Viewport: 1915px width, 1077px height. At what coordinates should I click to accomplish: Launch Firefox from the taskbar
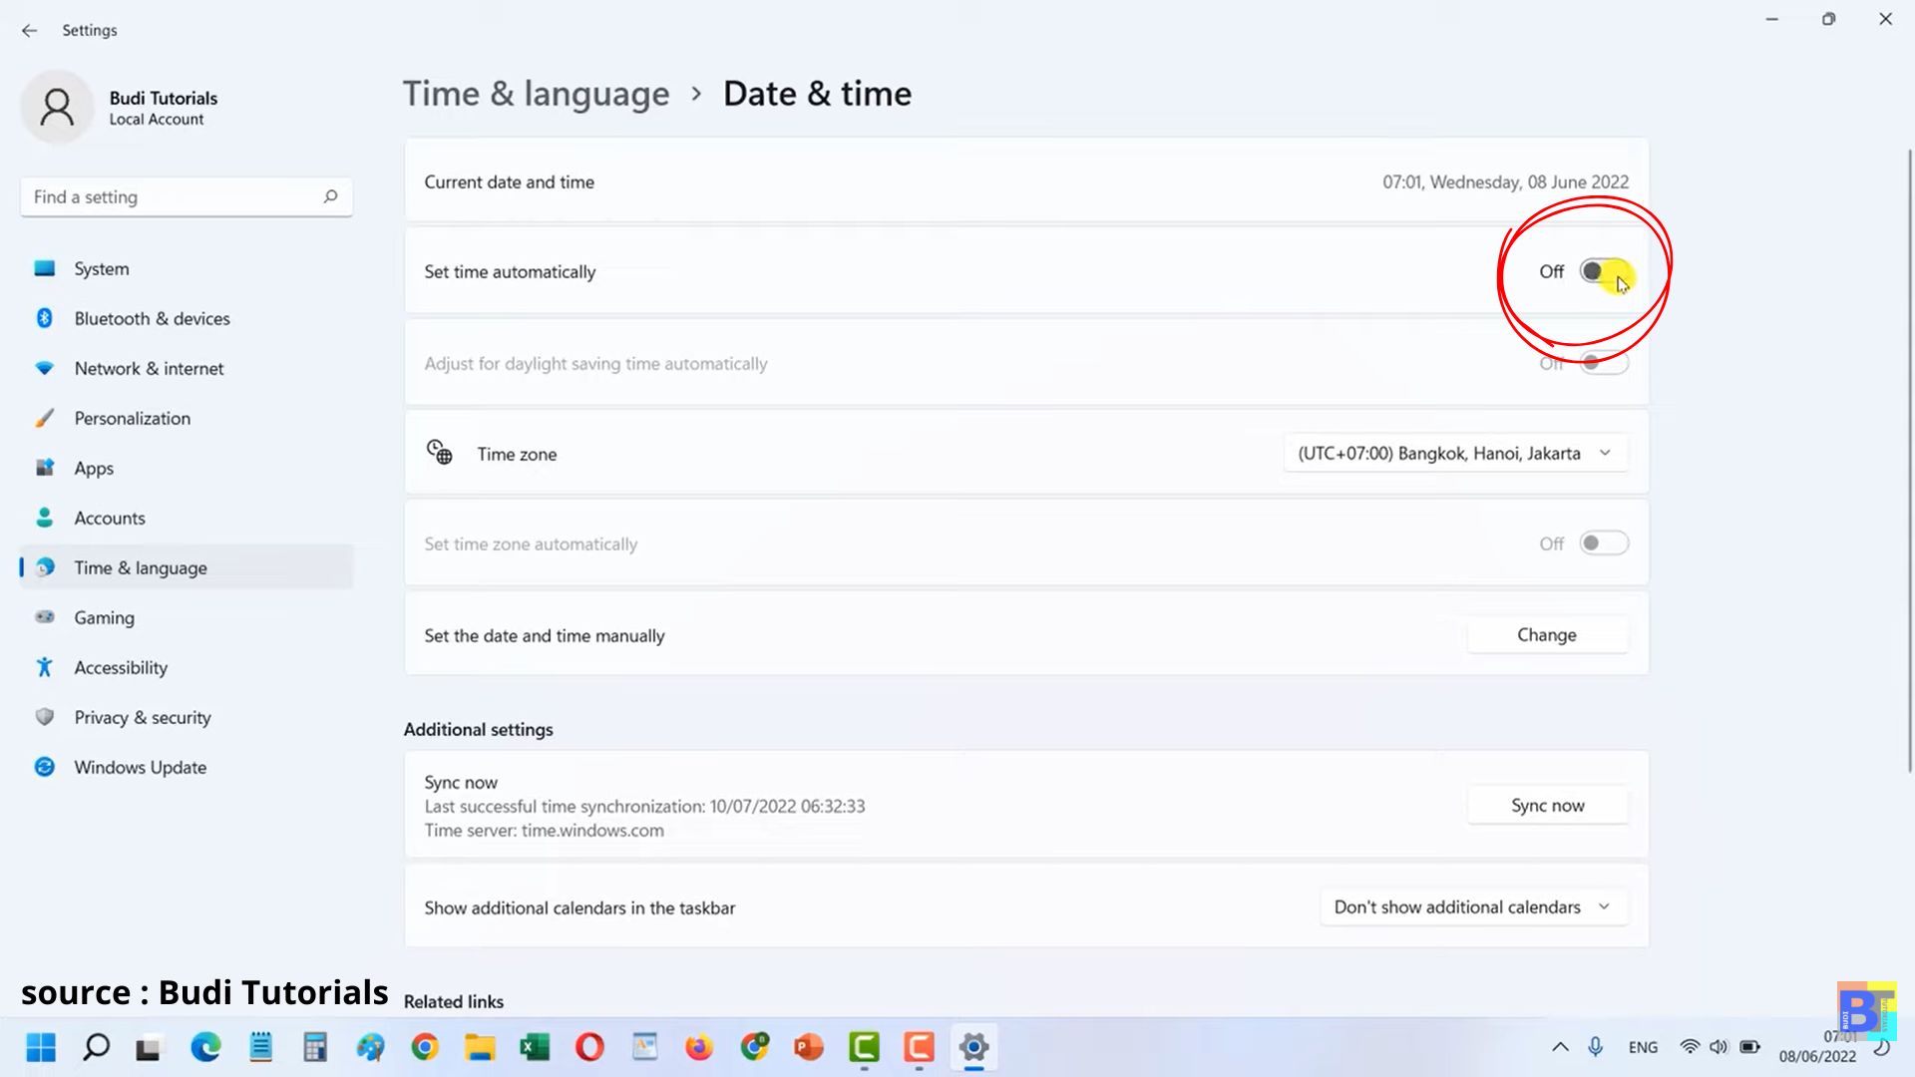click(699, 1047)
